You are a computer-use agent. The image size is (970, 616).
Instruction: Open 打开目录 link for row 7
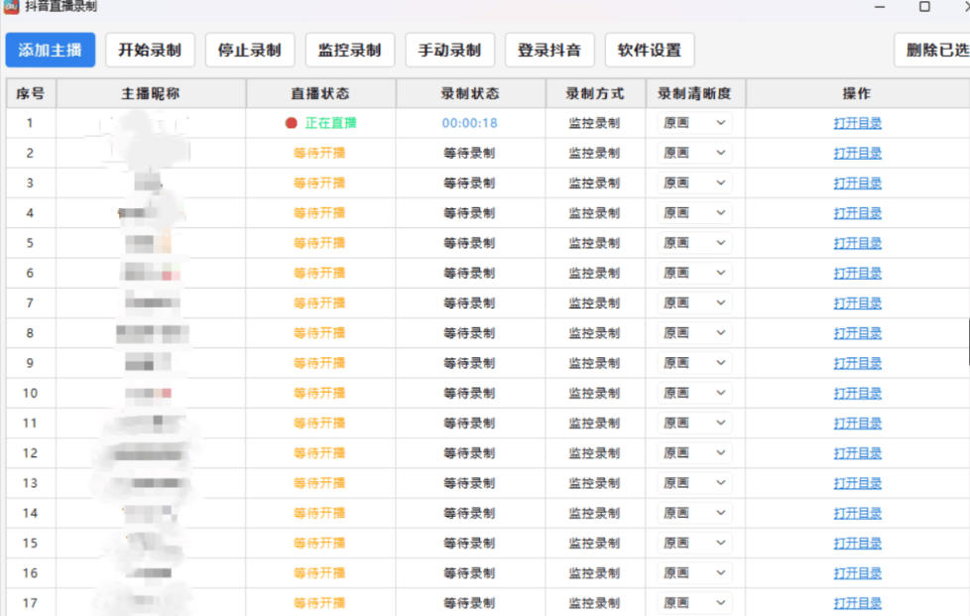click(857, 304)
